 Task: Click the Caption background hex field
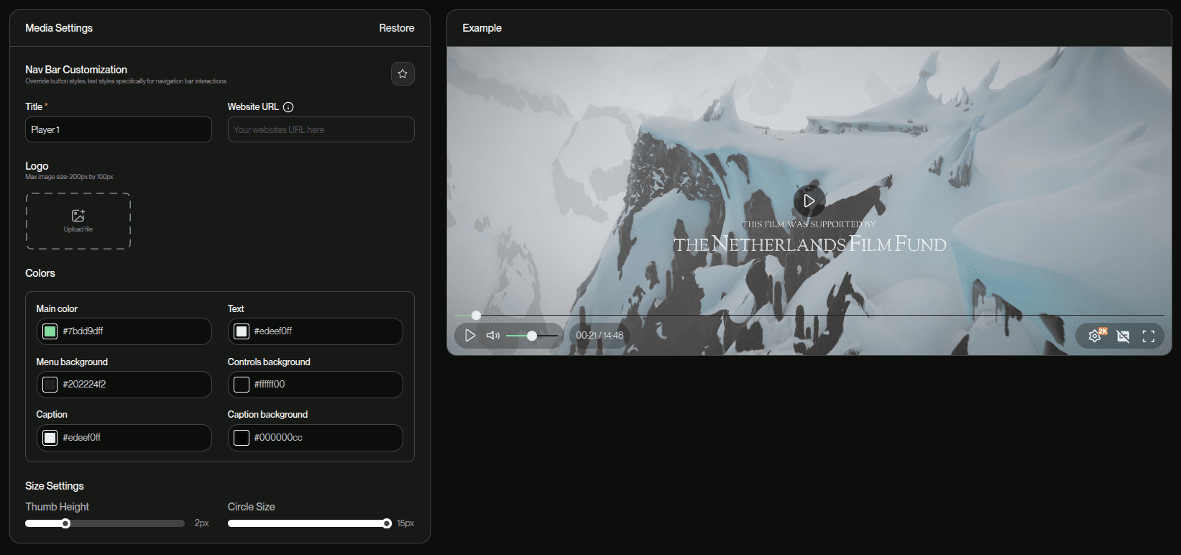coord(323,438)
